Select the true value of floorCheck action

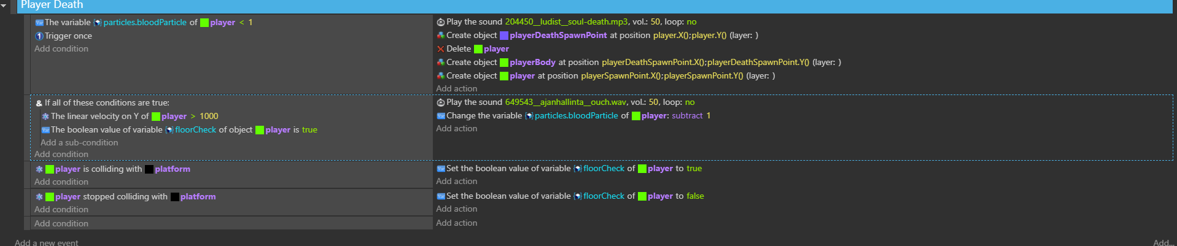click(x=694, y=169)
